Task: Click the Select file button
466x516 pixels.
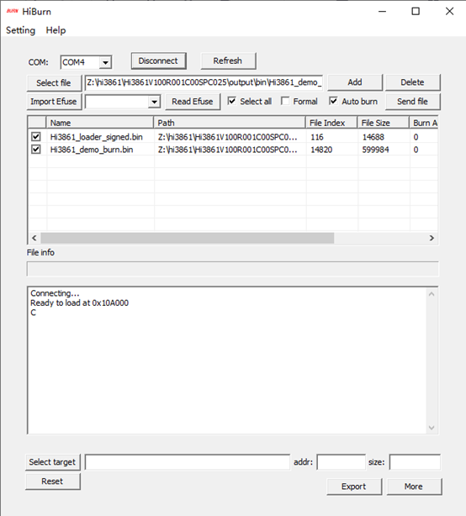Action: point(54,83)
